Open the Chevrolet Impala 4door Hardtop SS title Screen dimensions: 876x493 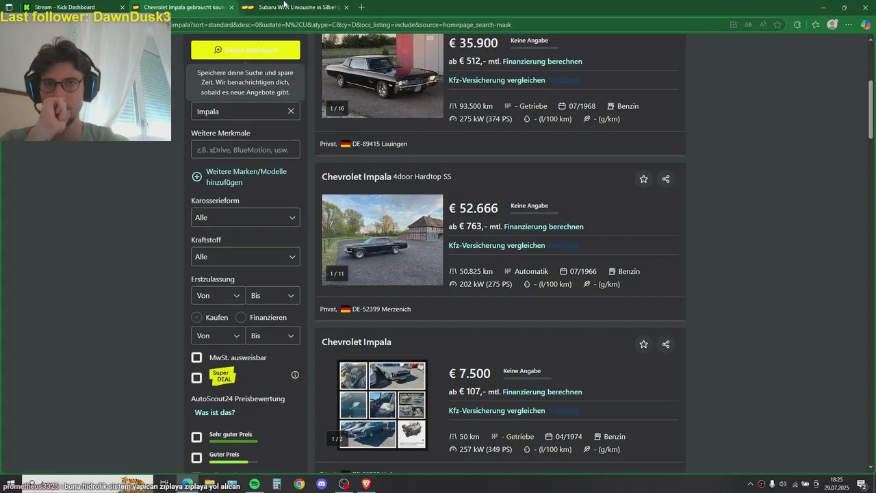(387, 177)
